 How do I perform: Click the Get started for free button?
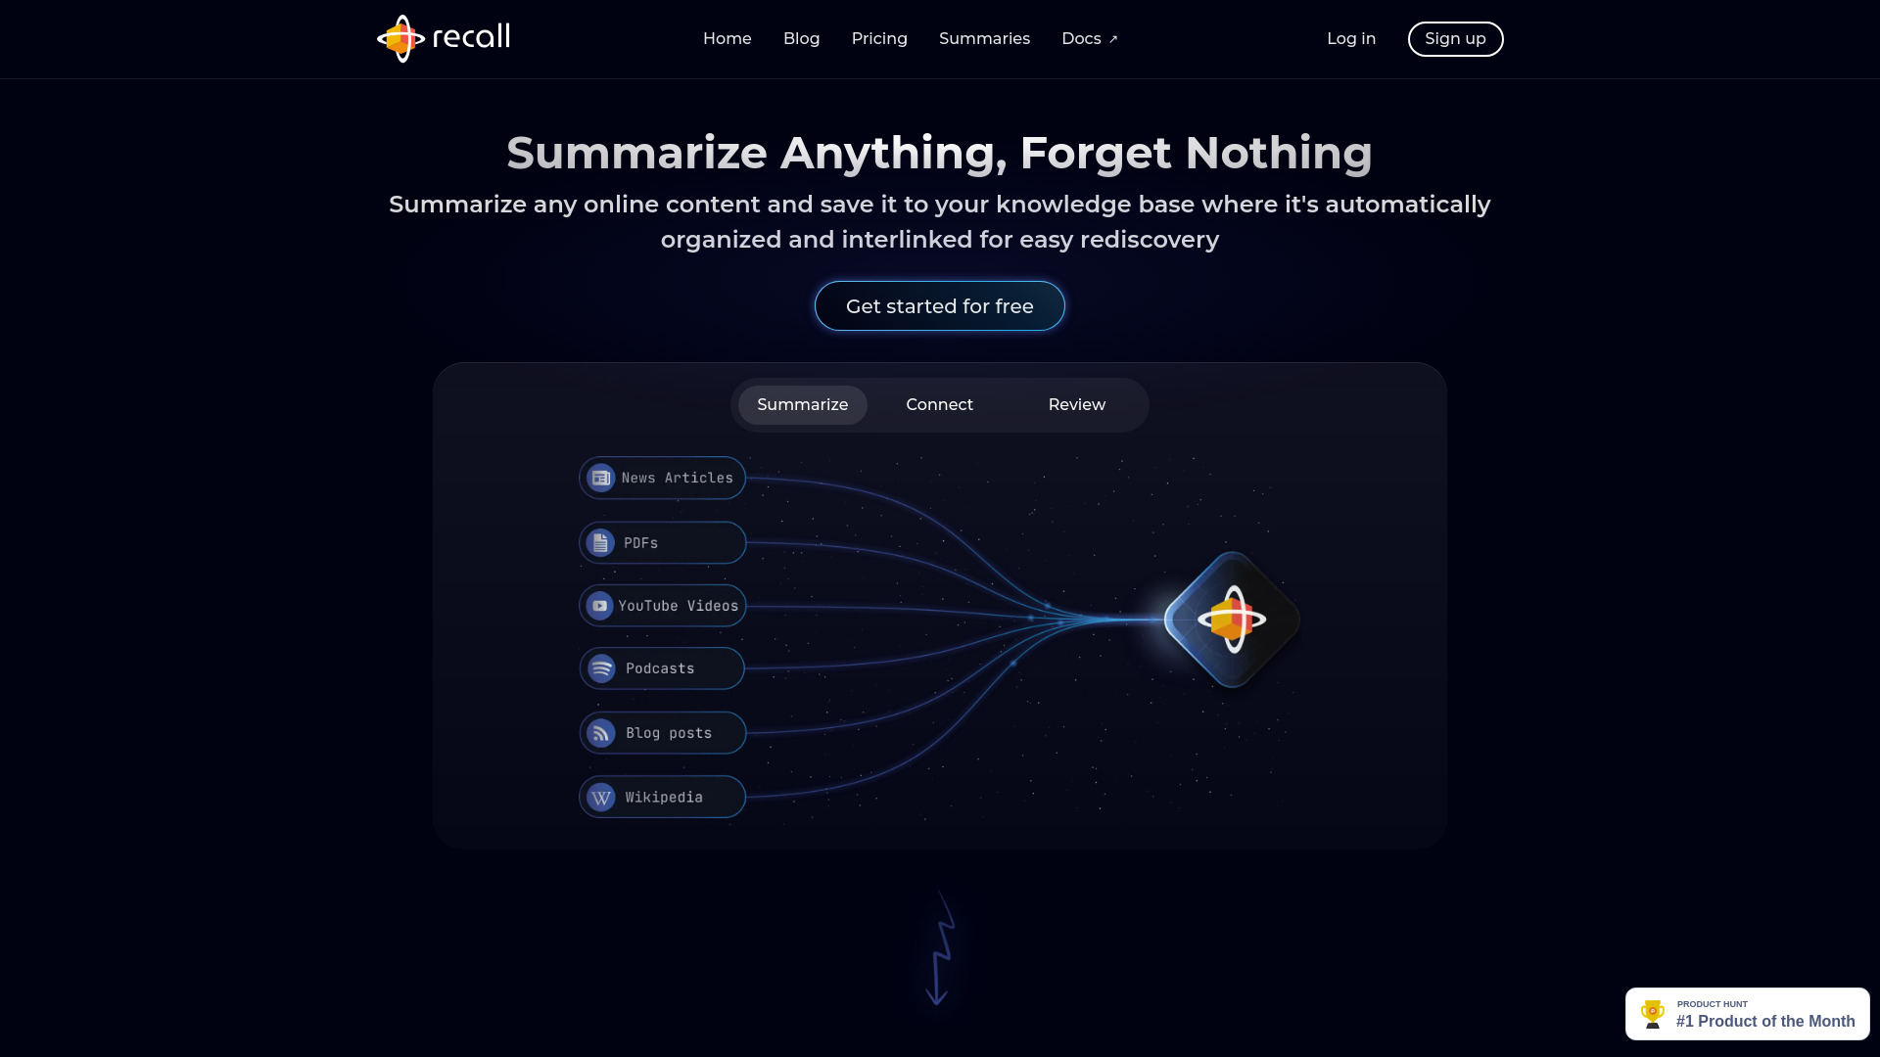tap(940, 306)
